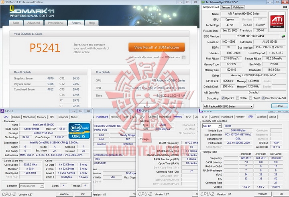This screenshot has height=197, width=289.
Task: Open Graphics tab in leftmost CPU-Z window
Action: click(63, 117)
